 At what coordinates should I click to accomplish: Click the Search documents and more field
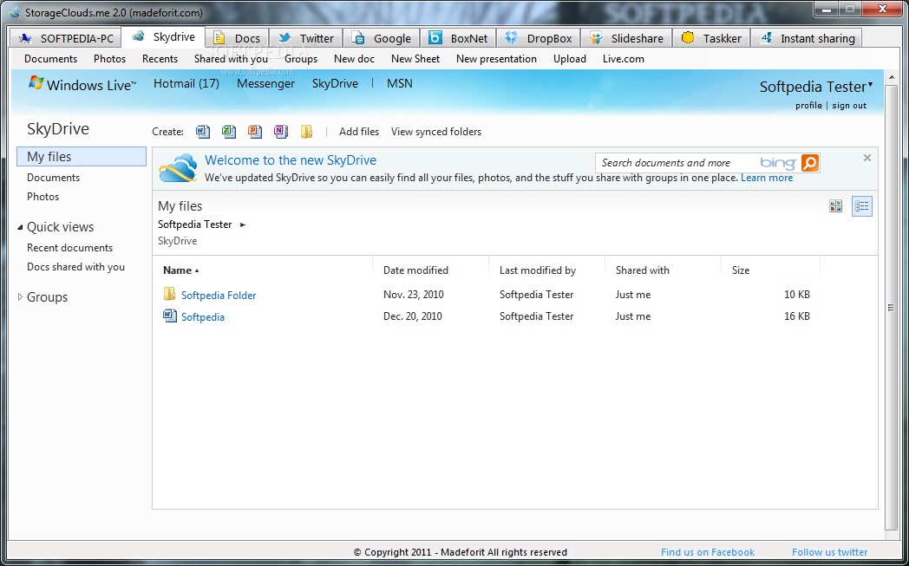[677, 163]
